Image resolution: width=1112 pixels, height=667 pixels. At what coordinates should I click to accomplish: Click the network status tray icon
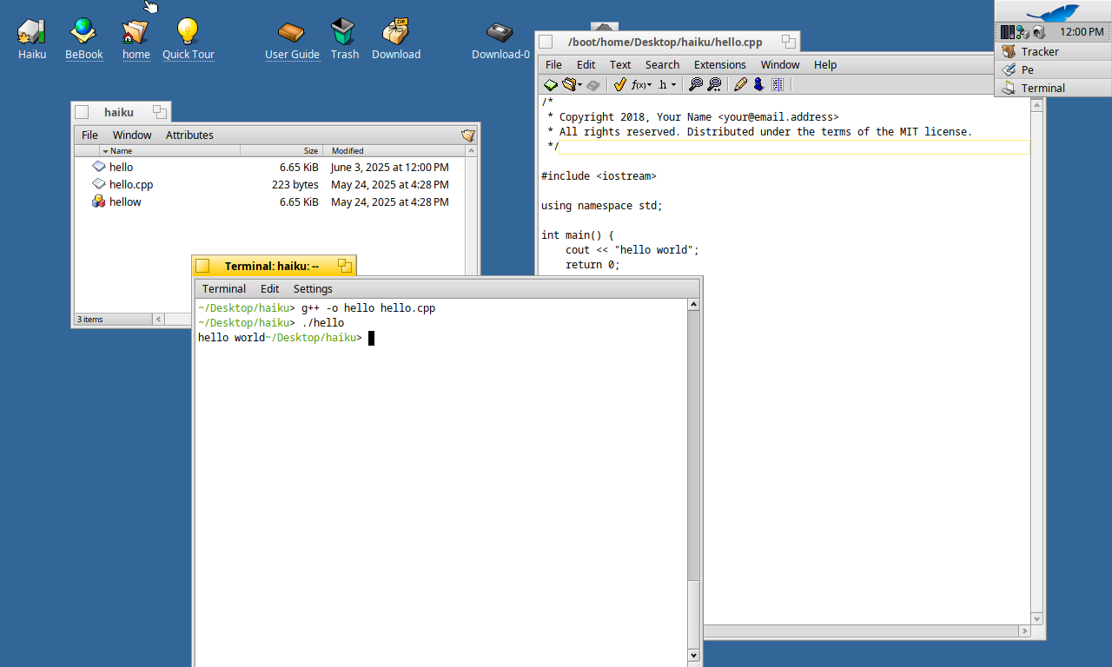pos(1023,32)
